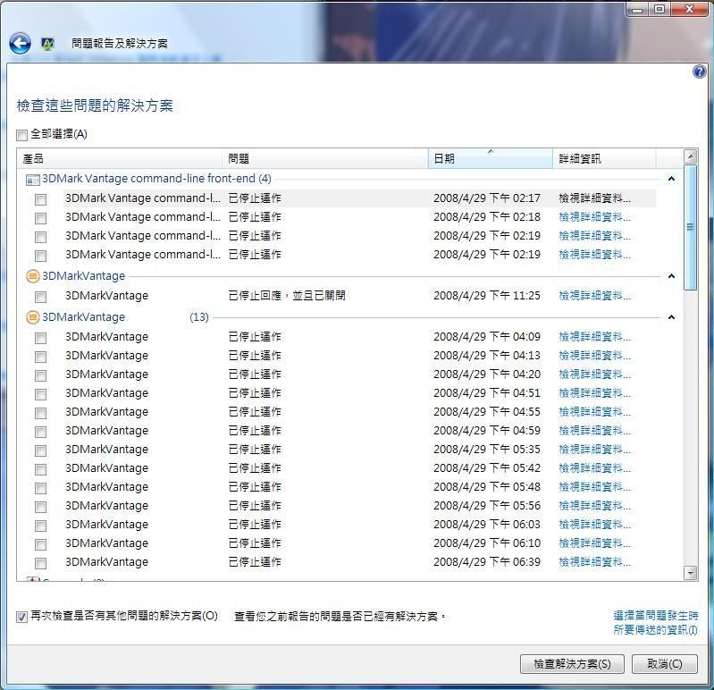
Task: Select the 3DMarkVantage row dated 下午 04:59
Action: tap(360, 431)
